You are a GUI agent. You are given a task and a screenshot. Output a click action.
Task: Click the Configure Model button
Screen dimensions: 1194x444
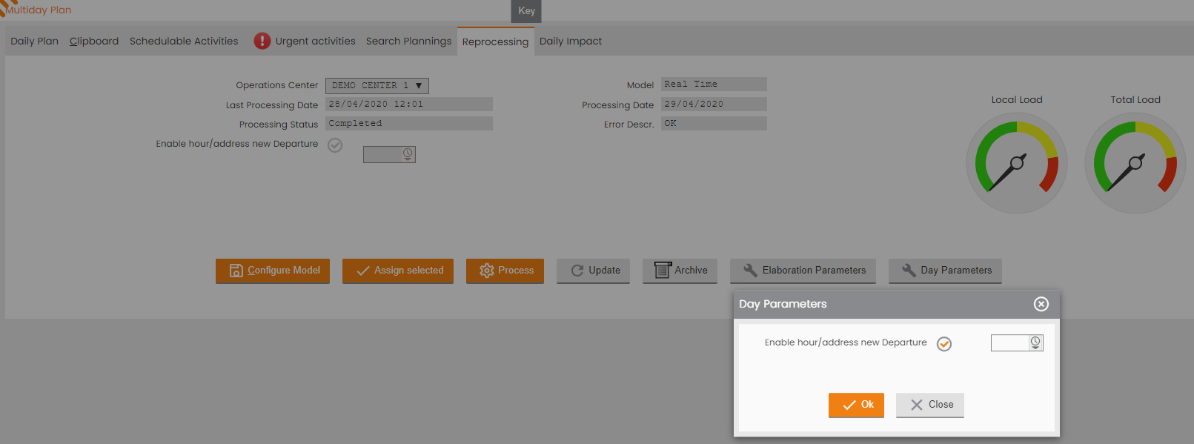[273, 271]
